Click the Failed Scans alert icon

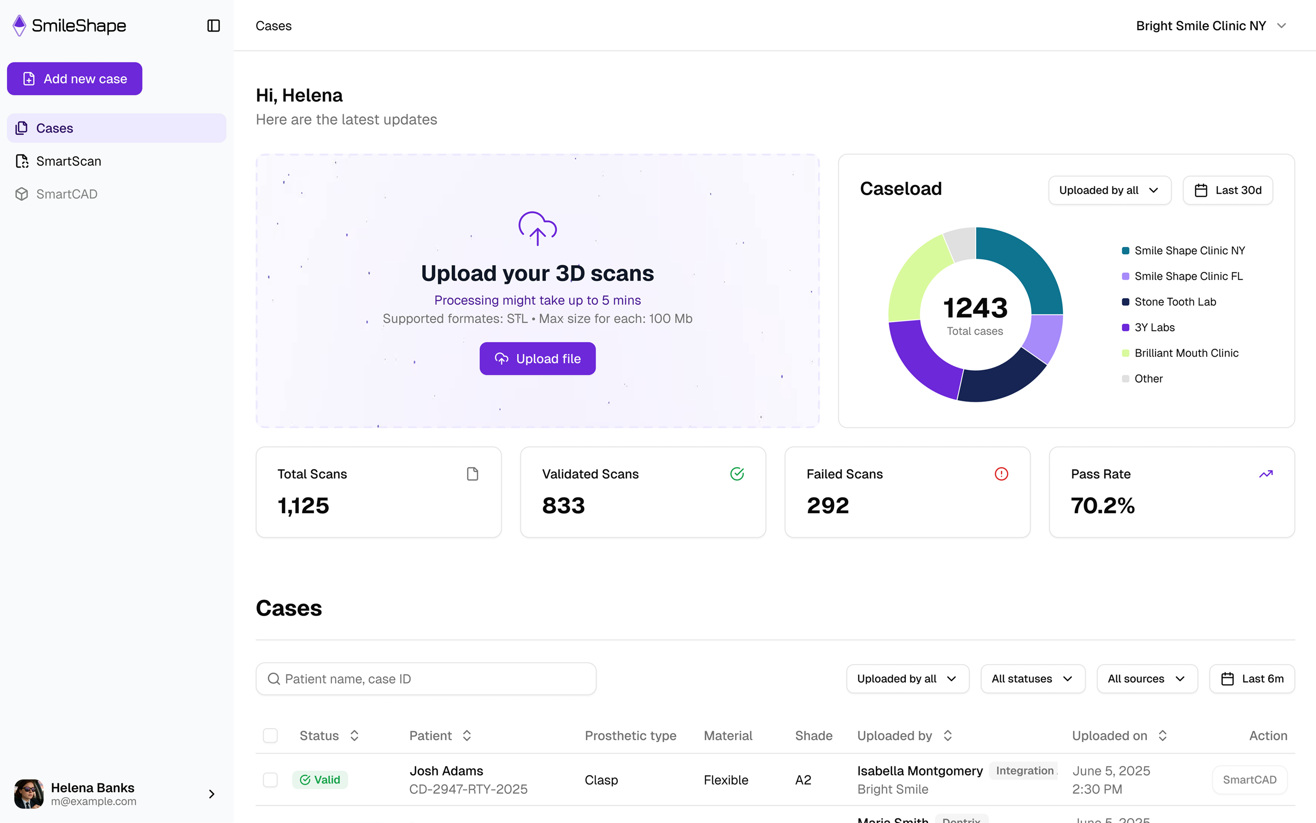[1001, 474]
